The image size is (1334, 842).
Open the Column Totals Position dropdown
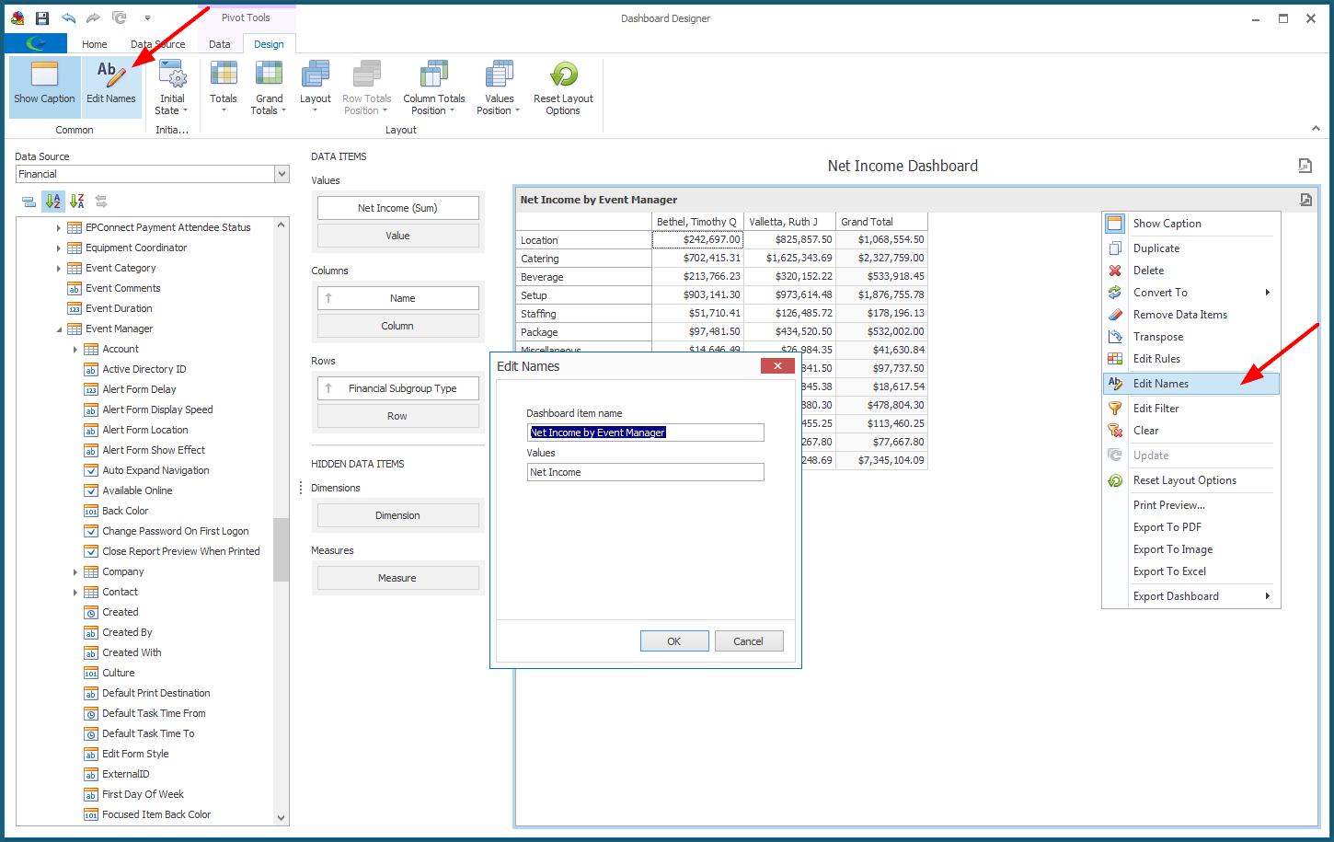point(434,87)
